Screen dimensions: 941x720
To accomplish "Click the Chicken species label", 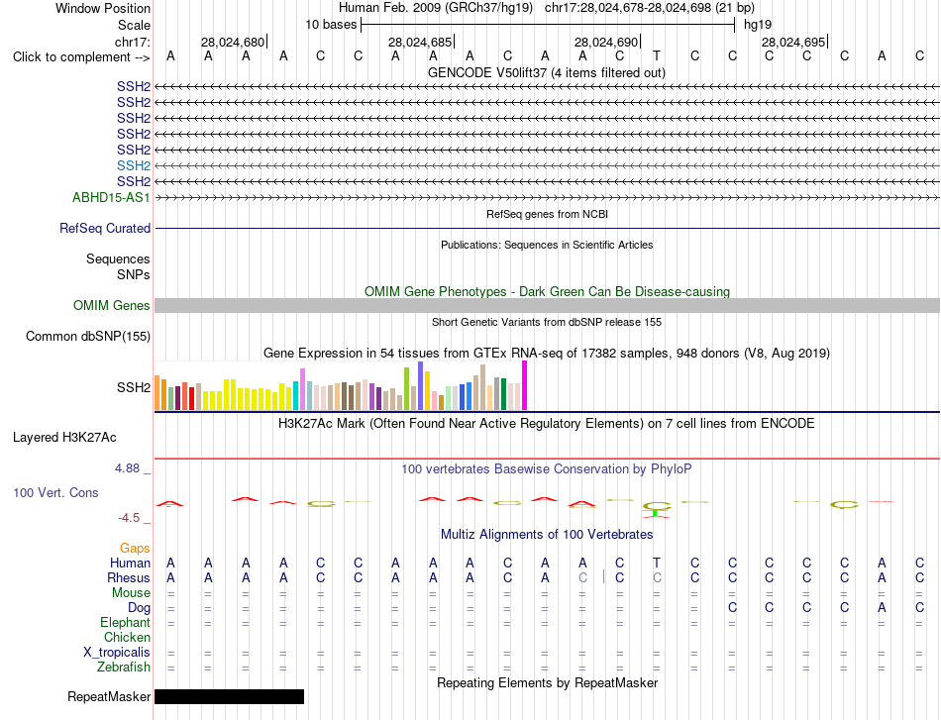I will point(127,637).
